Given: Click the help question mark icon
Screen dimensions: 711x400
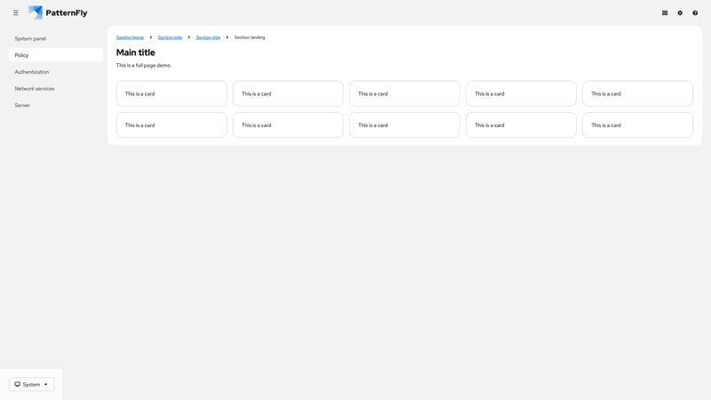Looking at the screenshot, I should (695, 13).
